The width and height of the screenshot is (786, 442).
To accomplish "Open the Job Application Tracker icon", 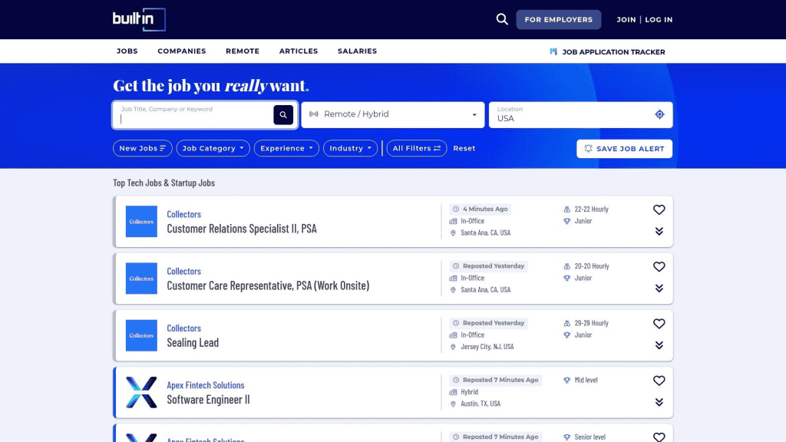I will [x=553, y=51].
